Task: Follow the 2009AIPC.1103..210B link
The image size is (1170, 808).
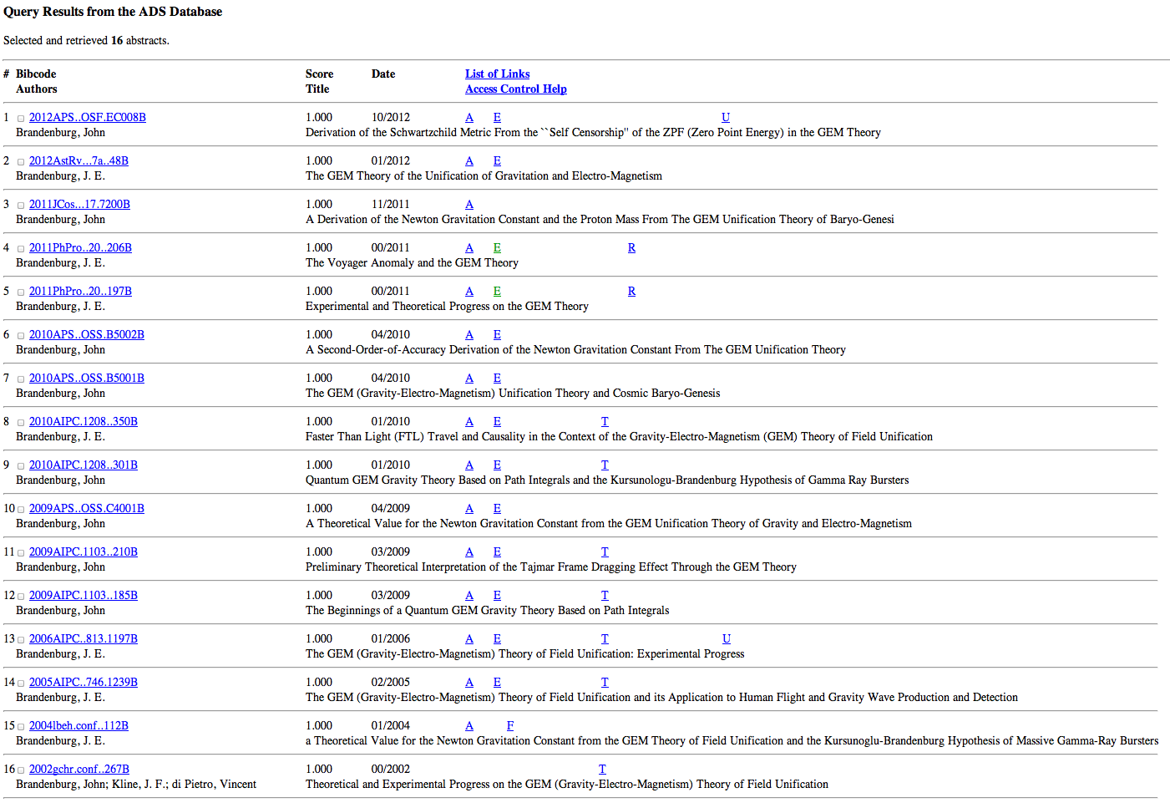Action: [84, 551]
